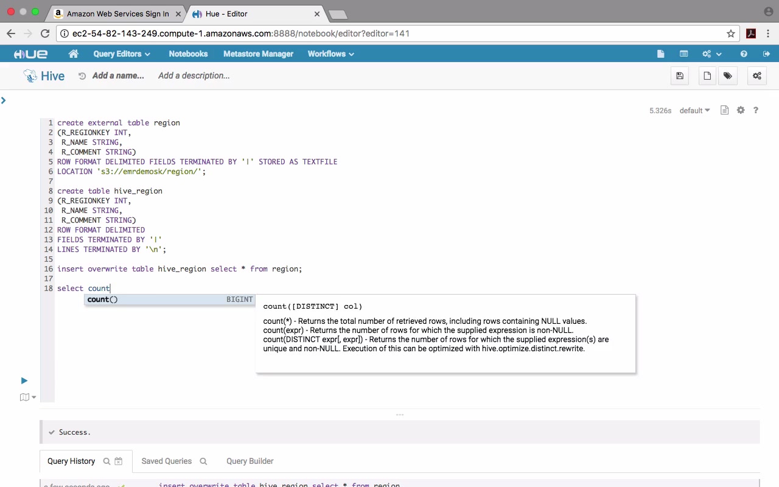The width and height of the screenshot is (779, 487).
Task: Expand the left assist panel
Action: [x=4, y=100]
